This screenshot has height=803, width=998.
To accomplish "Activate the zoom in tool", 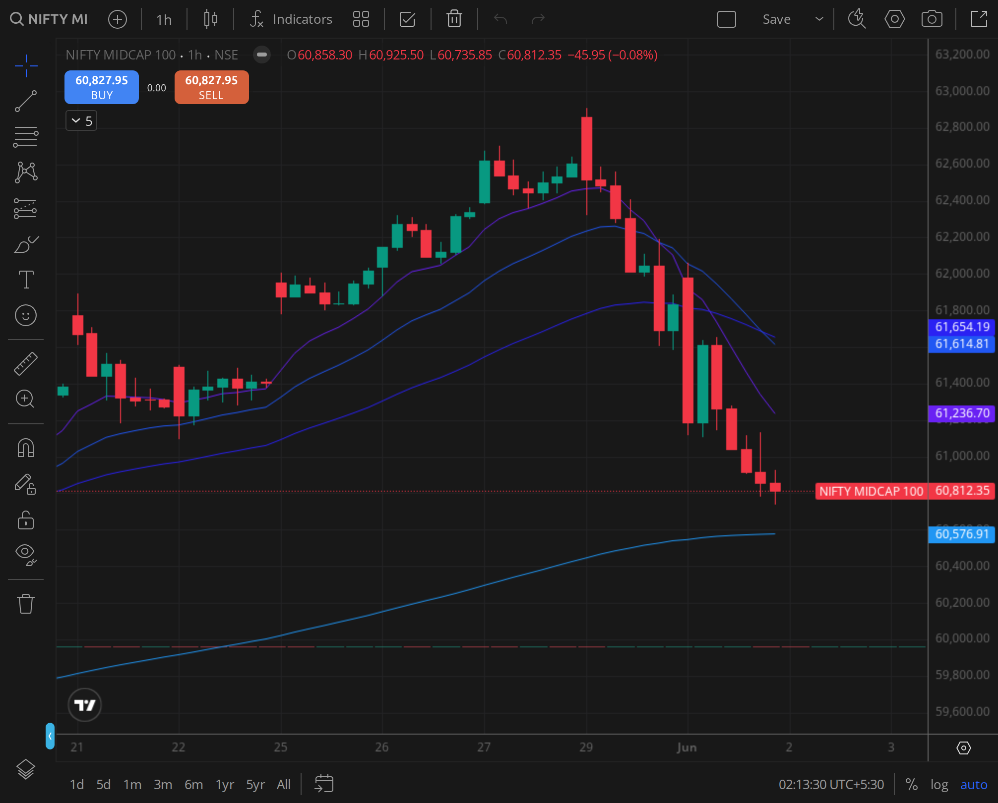I will click(x=26, y=399).
